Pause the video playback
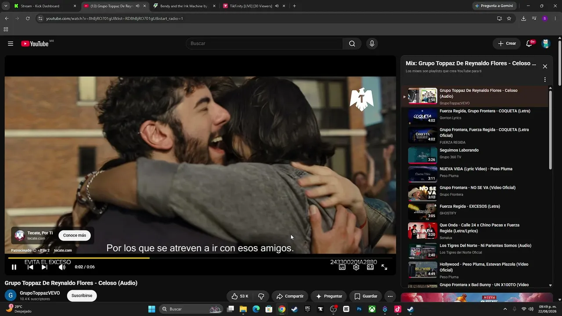This screenshot has height=316, width=562. 14,267
